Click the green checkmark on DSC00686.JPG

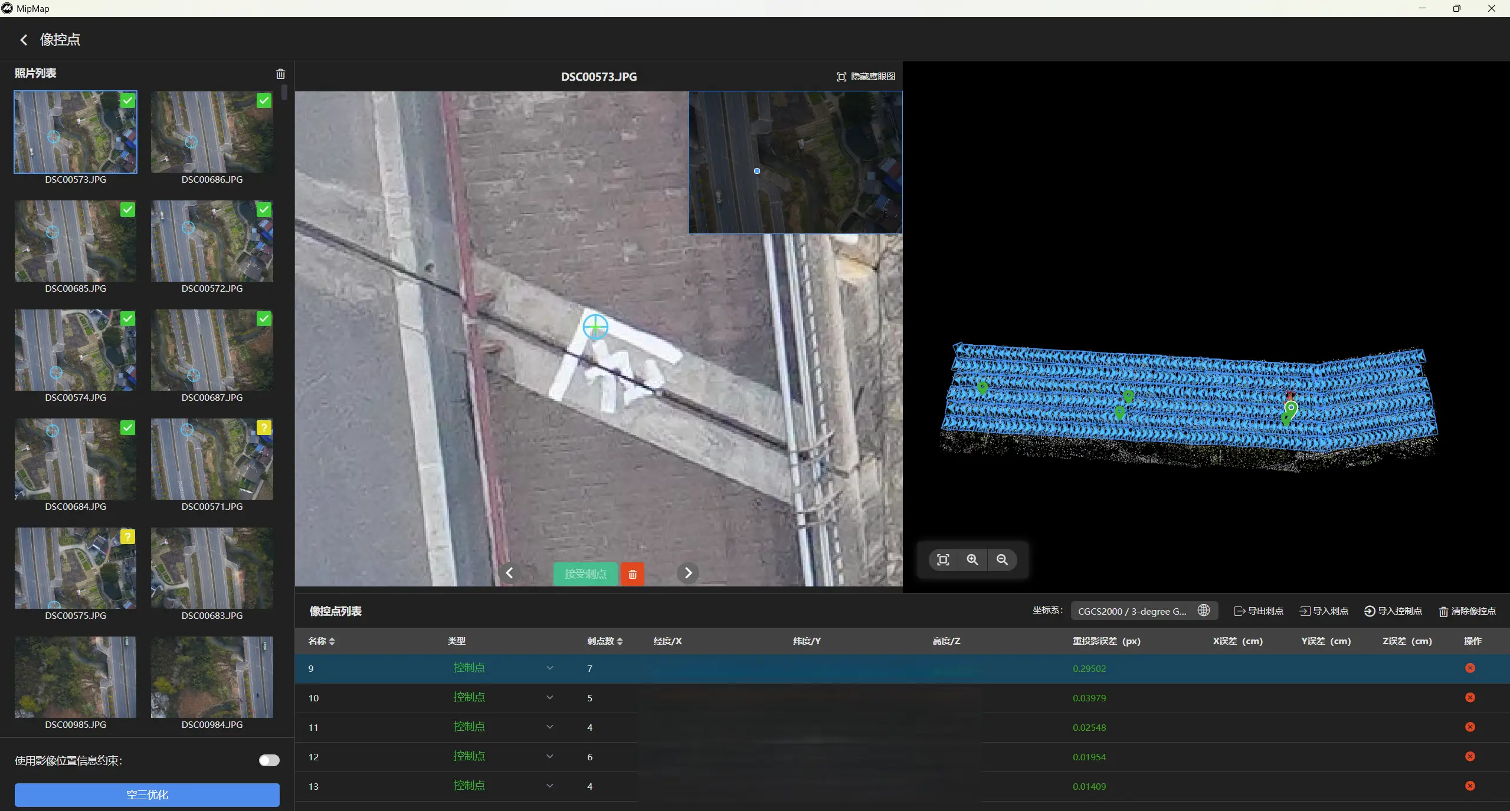click(x=264, y=101)
